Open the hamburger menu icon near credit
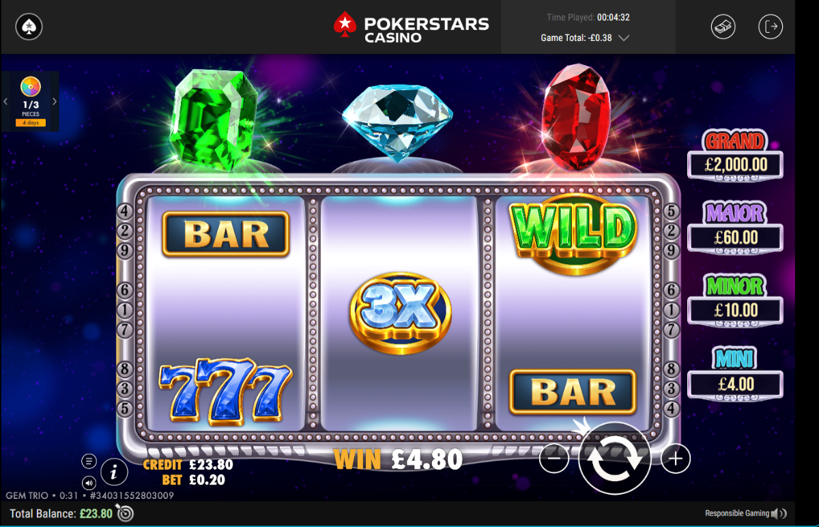 point(89,461)
